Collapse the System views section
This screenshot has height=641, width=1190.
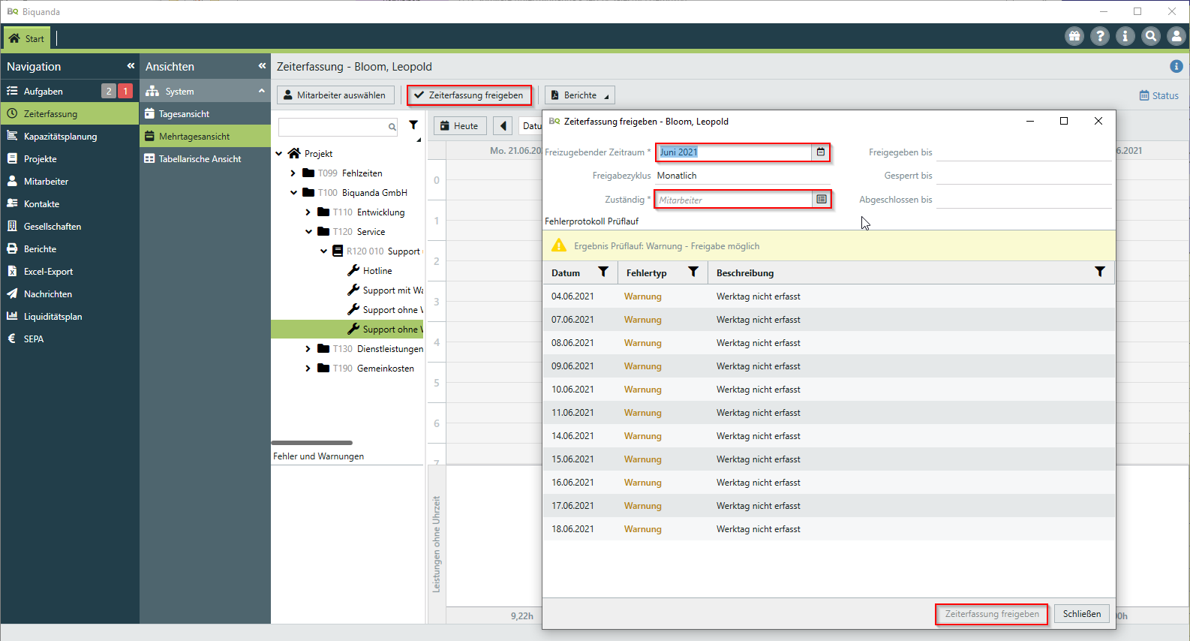coord(262,91)
